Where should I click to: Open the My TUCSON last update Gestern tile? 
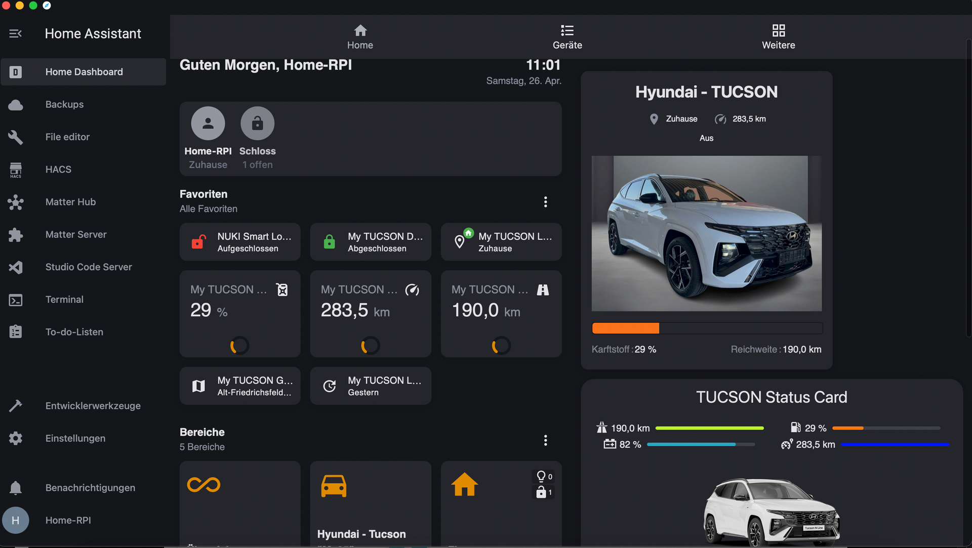371,386
